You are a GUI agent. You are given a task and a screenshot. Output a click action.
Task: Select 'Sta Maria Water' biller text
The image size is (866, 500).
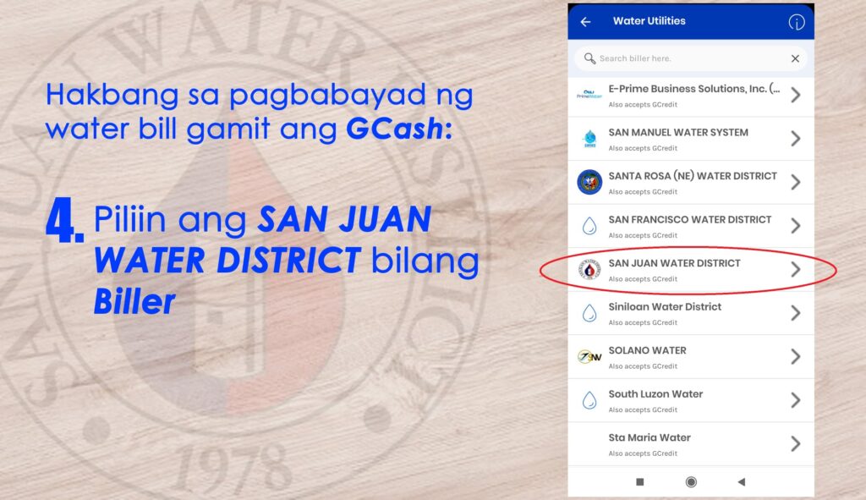649,437
